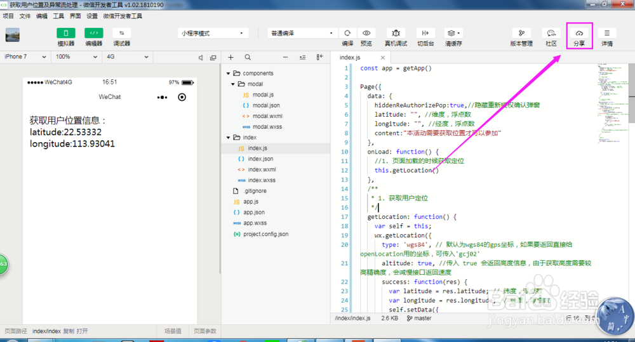Open index.wxml in the file tree
Viewport: 635px width, 342px height.
[262, 169]
